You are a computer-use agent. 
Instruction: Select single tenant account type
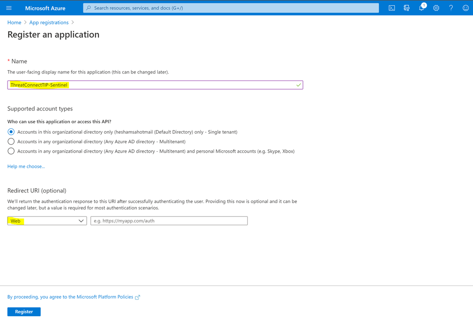click(x=11, y=132)
